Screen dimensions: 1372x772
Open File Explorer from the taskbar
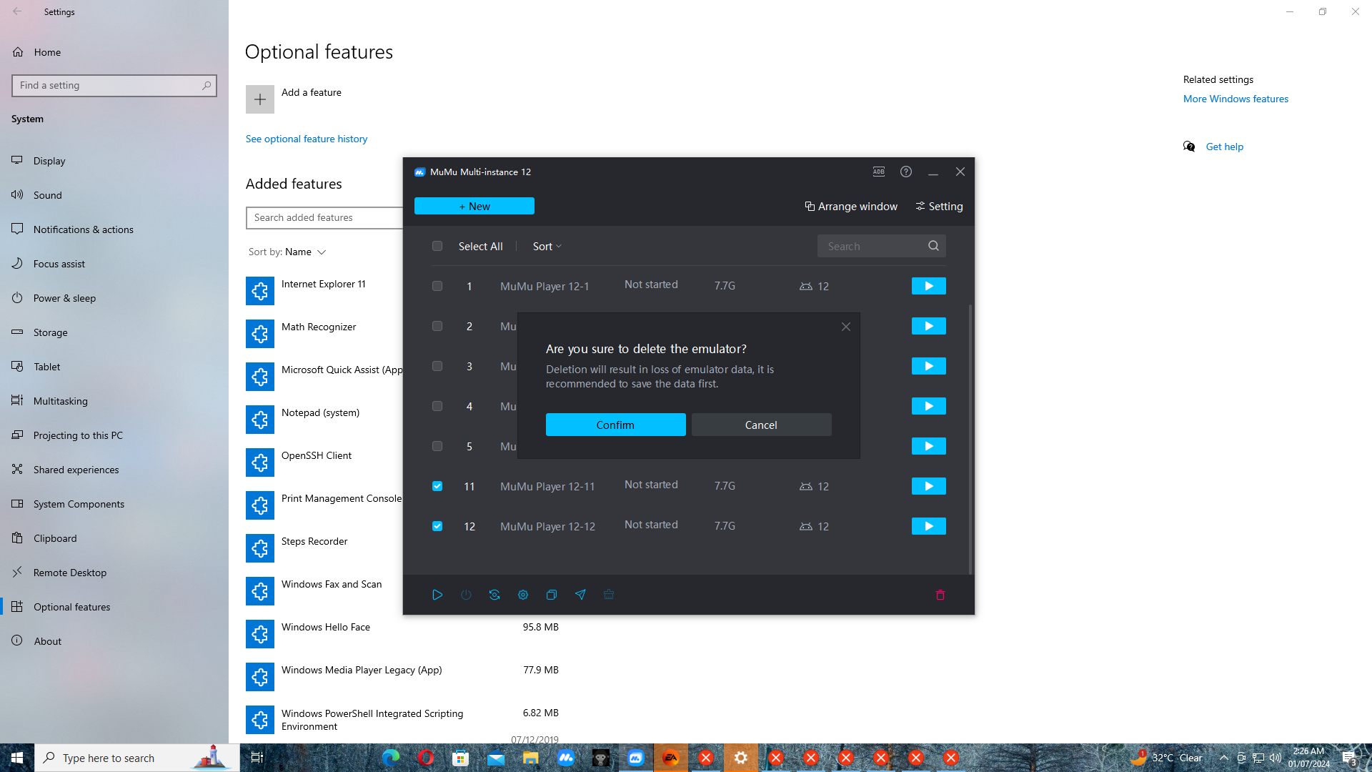point(531,758)
